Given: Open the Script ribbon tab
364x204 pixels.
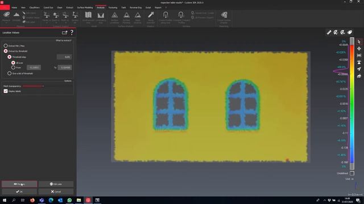Looking at the screenshot, I should (148, 7).
